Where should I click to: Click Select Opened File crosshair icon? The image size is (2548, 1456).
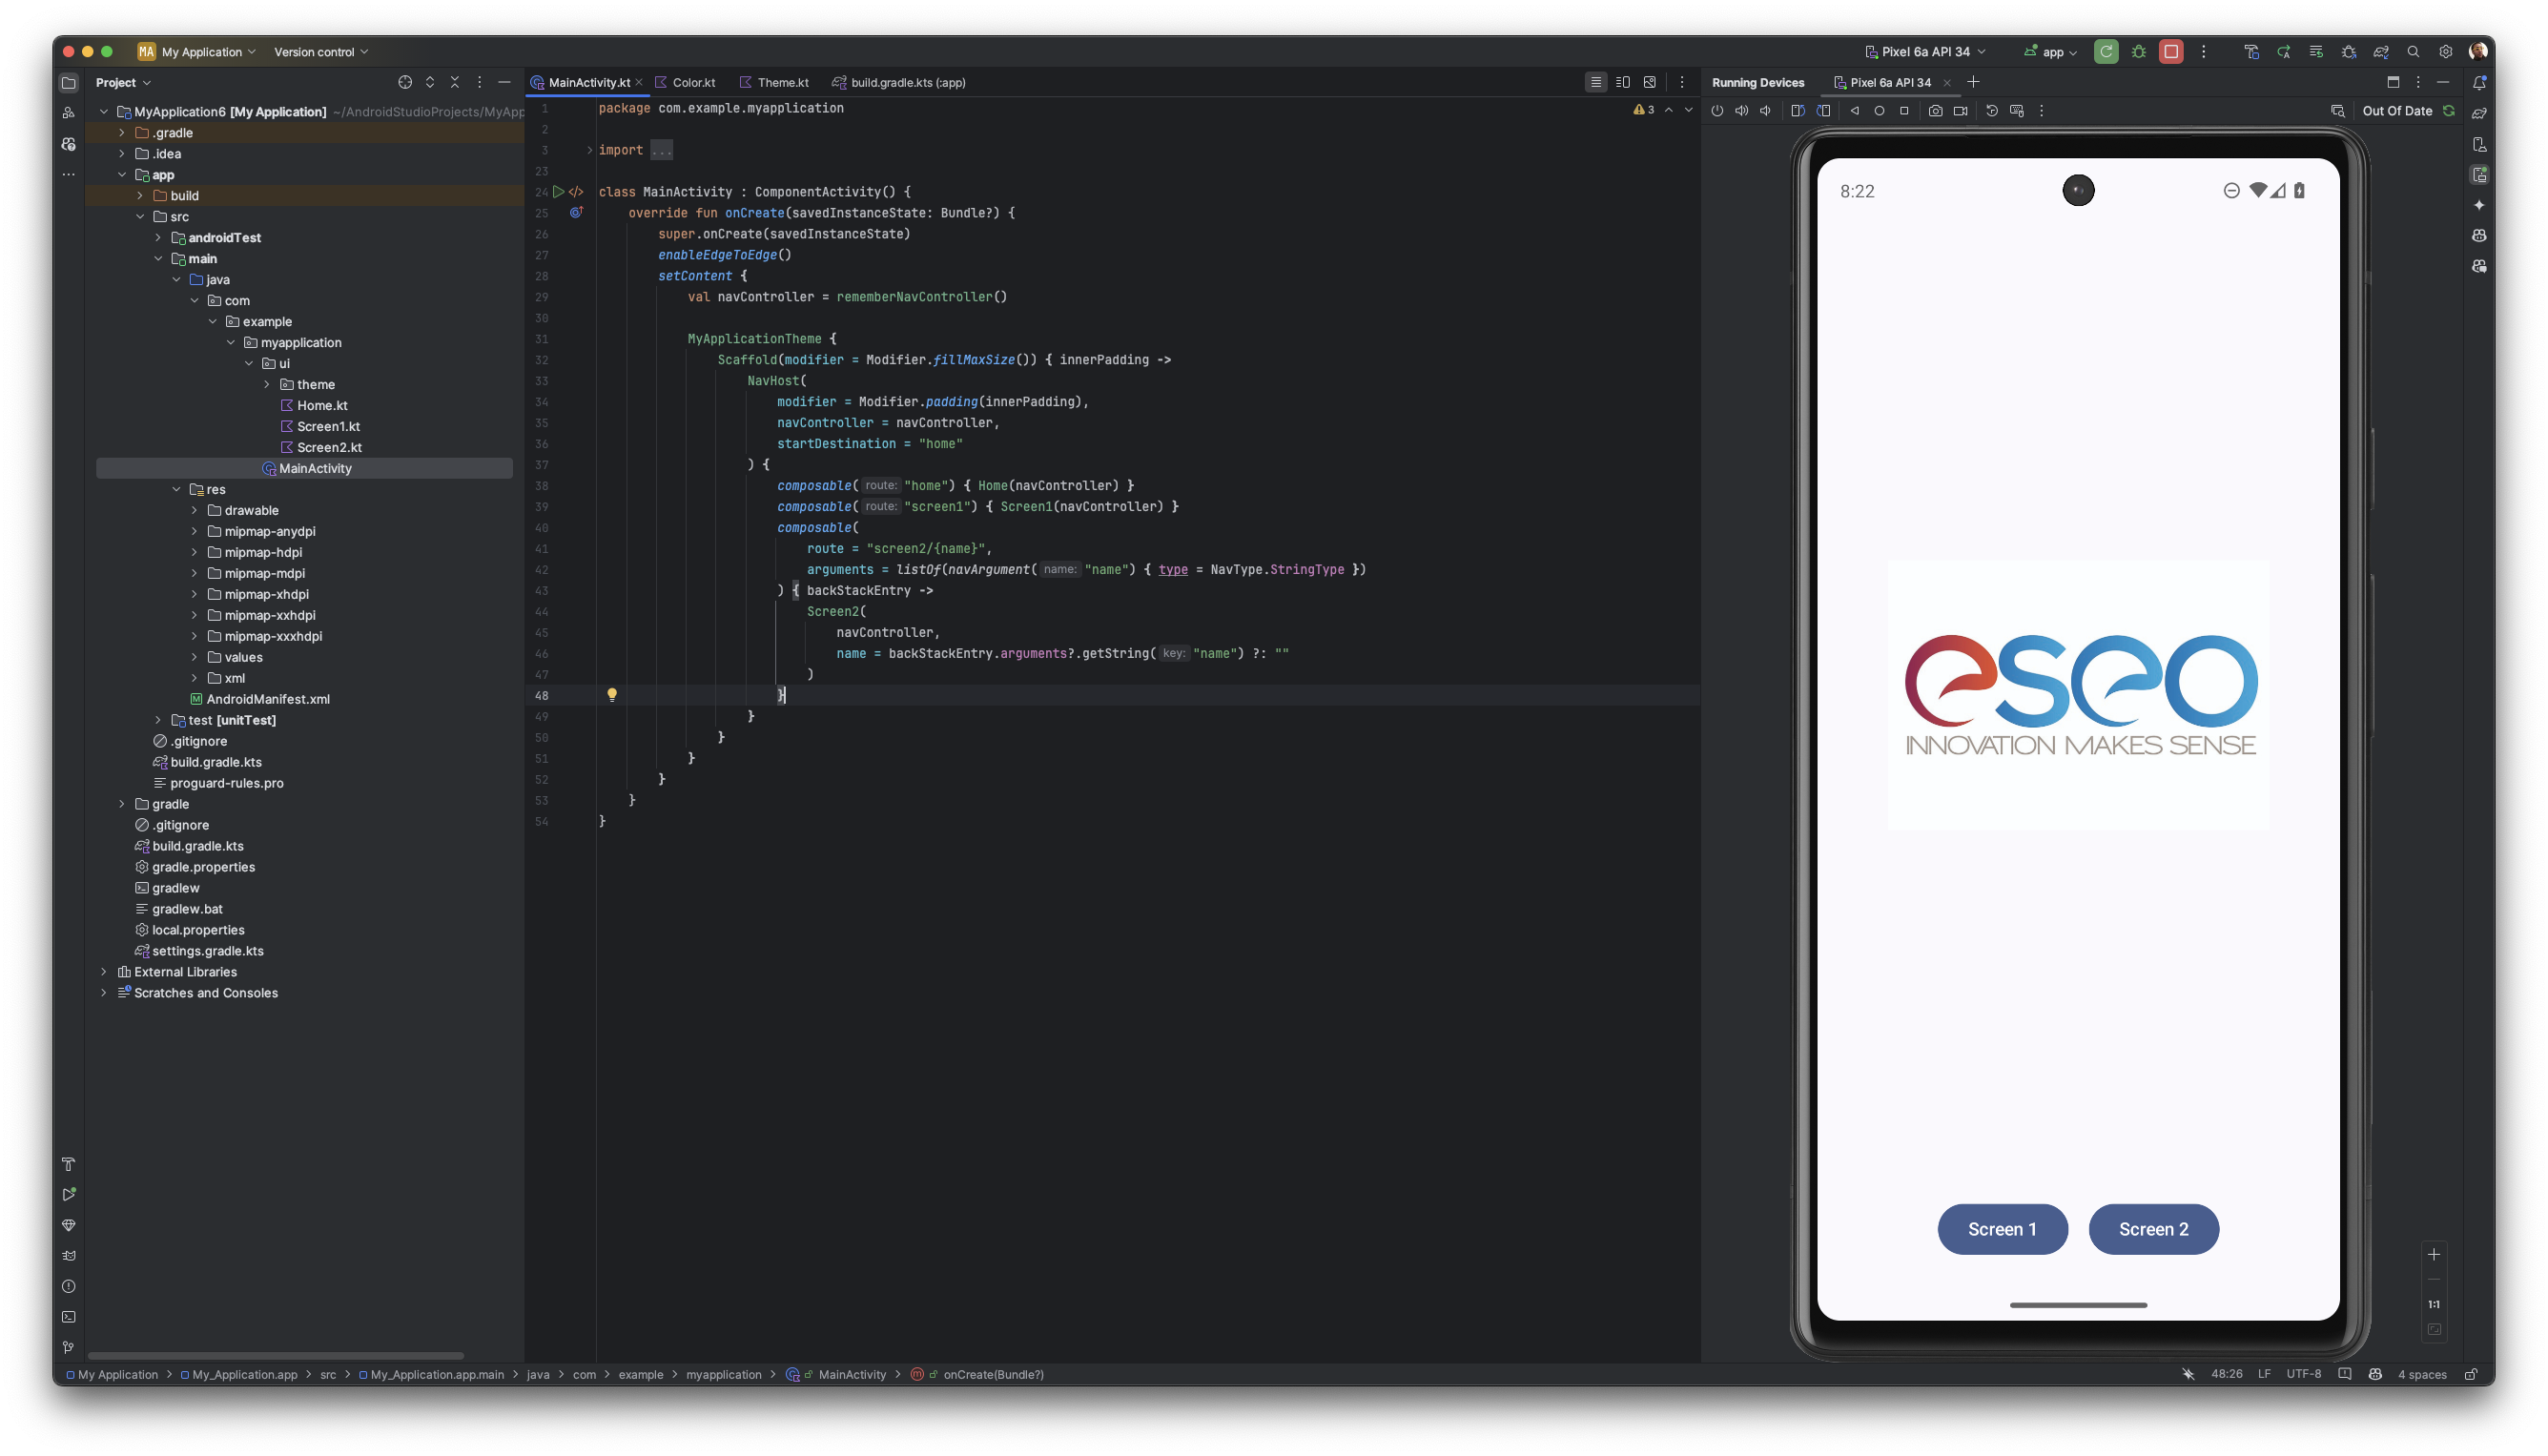404,82
